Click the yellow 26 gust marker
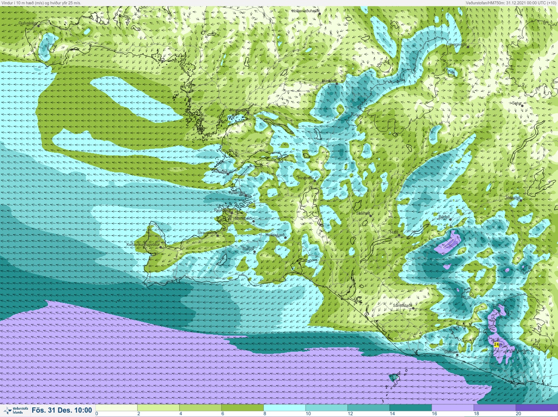The image size is (558, 417). (497, 345)
